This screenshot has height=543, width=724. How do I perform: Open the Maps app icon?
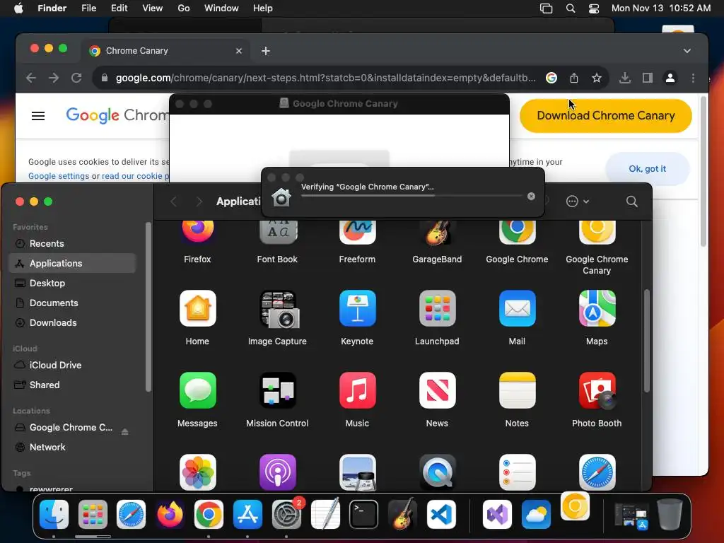click(x=597, y=308)
